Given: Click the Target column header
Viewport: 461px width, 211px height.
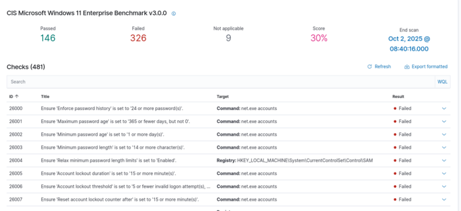Looking at the screenshot, I should click(x=223, y=97).
